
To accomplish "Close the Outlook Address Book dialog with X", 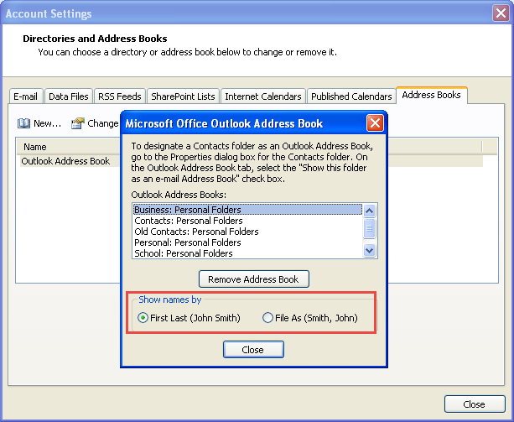I will (375, 123).
